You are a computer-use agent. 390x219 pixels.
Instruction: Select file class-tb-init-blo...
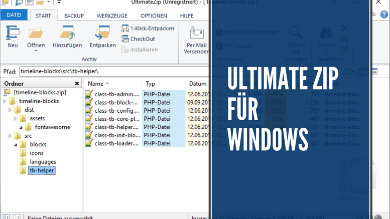117,135
